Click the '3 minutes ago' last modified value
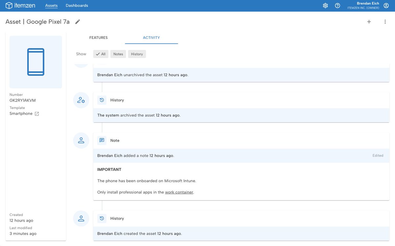Screen dimensions: 395x246 coord(23,233)
